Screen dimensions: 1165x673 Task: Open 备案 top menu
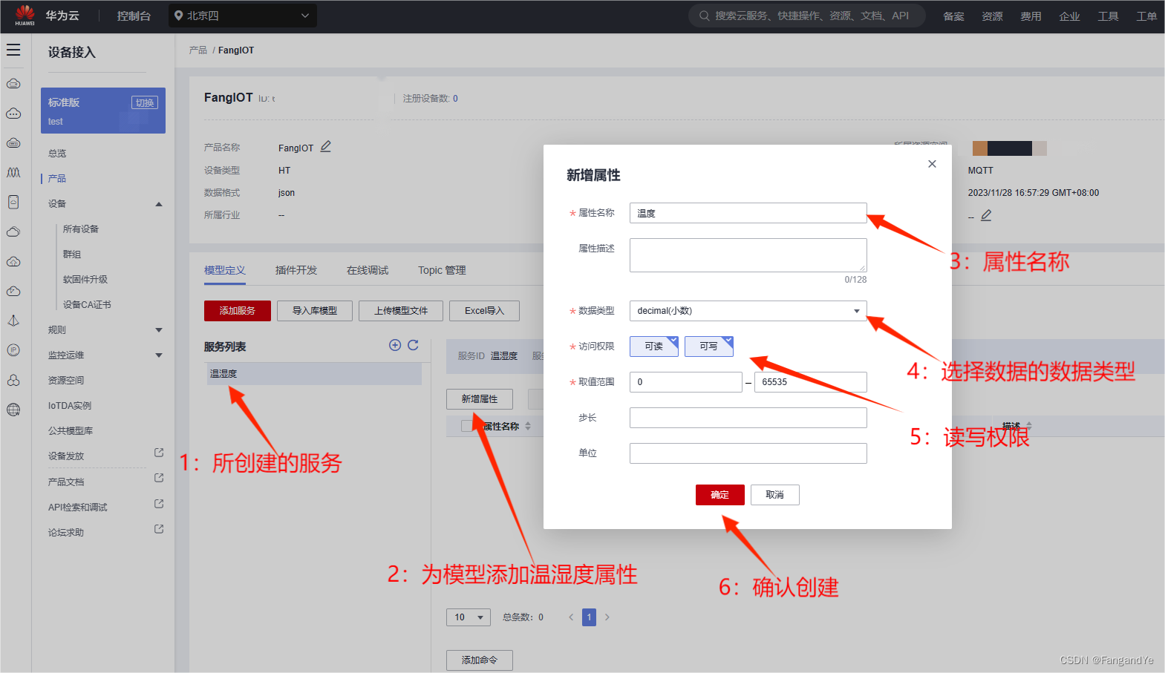point(953,16)
